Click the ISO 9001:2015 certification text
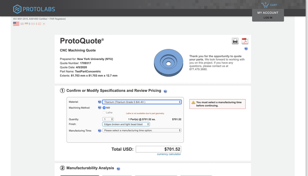Image resolution: width=308 pixels, height=176 pixels. point(39,19)
